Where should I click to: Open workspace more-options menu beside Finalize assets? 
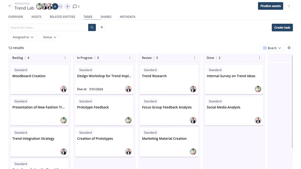(x=289, y=6)
